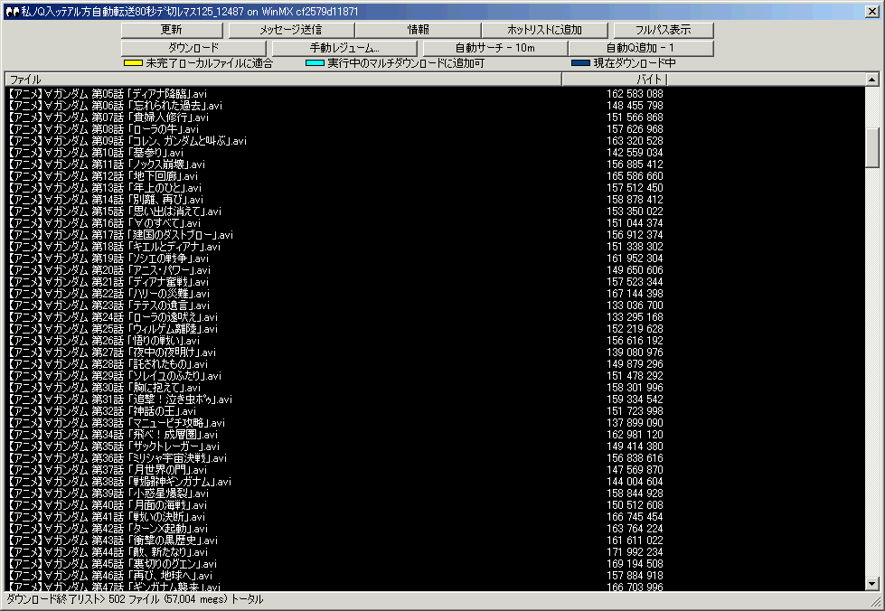Screen dimensions: 885x611
Task: Click the 更新 refresh button
Action: click(172, 30)
